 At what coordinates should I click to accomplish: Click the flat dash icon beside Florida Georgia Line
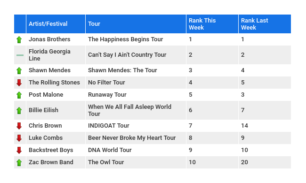(20, 55)
